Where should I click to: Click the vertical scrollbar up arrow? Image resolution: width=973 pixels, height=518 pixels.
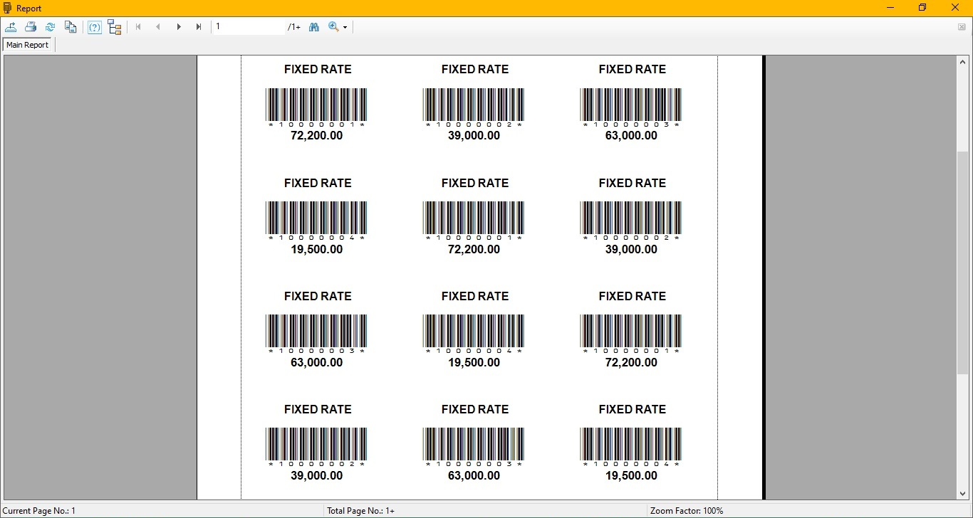[963, 62]
